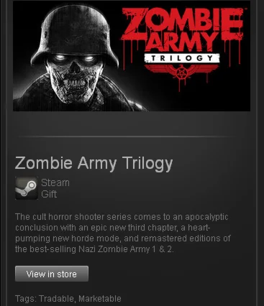
Task: Click the white TRILOGY strip in banner
Action: (x=182, y=58)
